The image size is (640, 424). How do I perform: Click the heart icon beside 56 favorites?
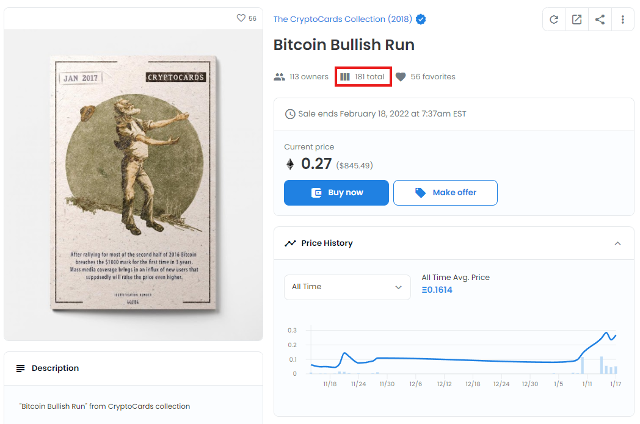pos(401,76)
